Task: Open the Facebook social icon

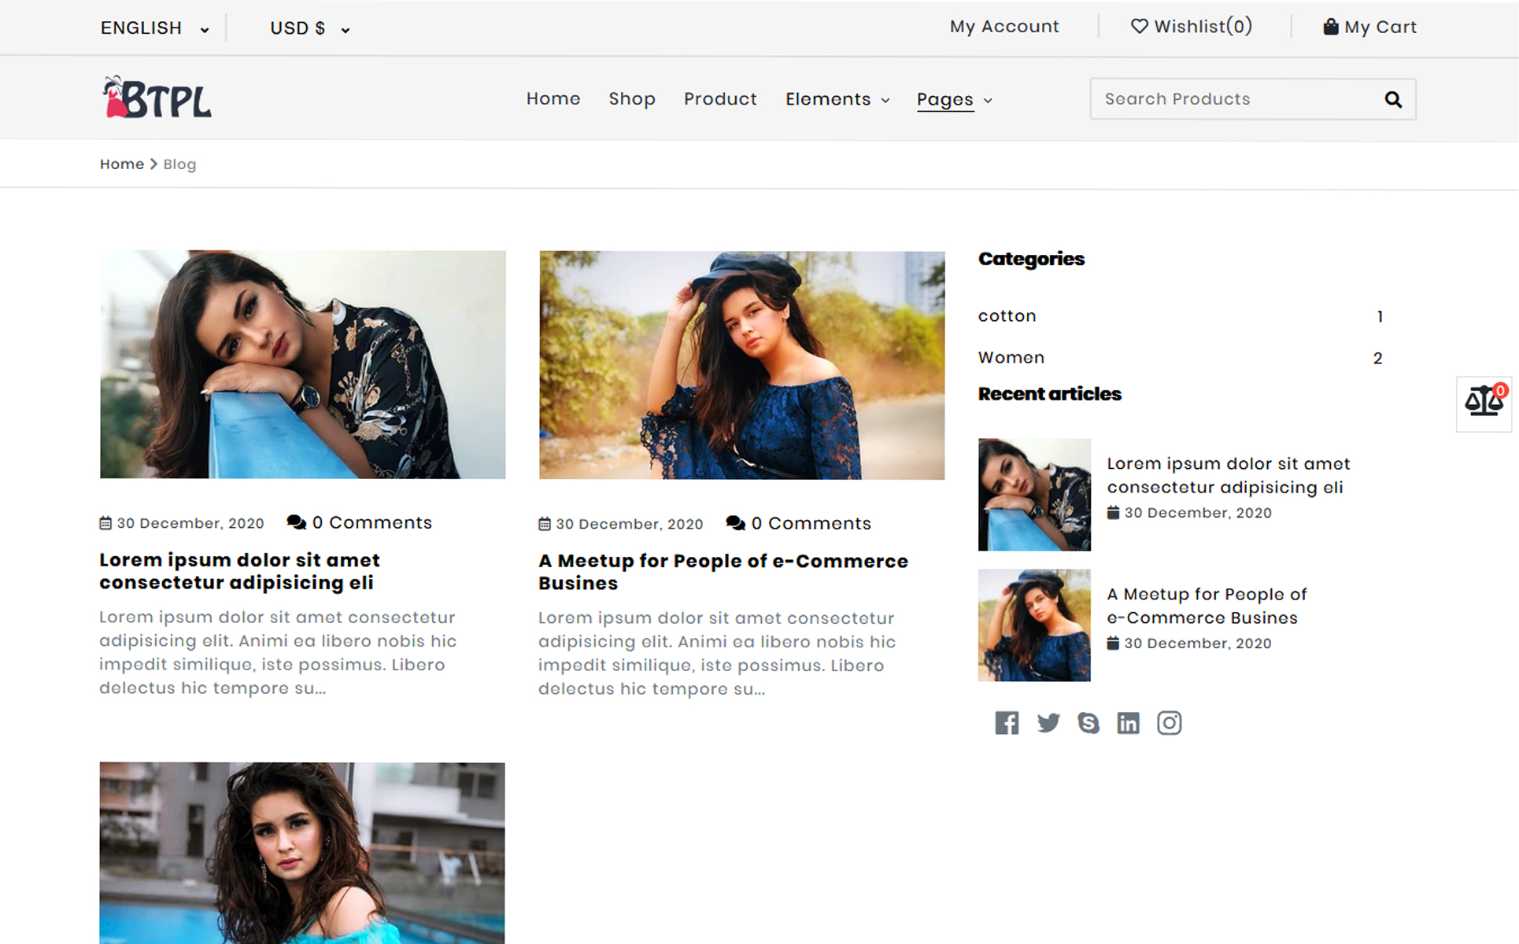Action: point(1006,722)
